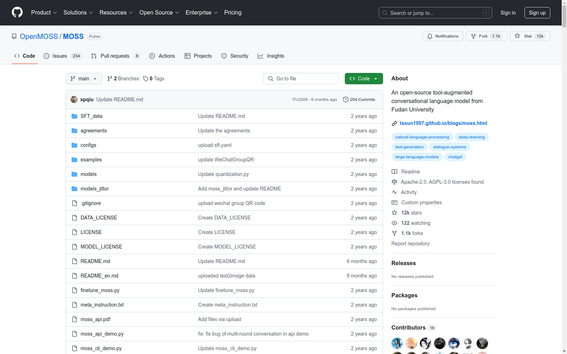Open finetune_moss.py file

100,290
